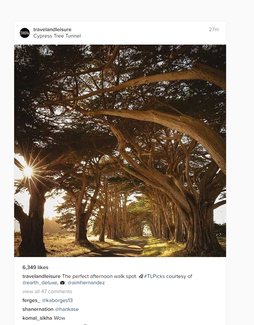Show who liked via 6,349 likes
The image size is (254, 325).
[x=35, y=267]
